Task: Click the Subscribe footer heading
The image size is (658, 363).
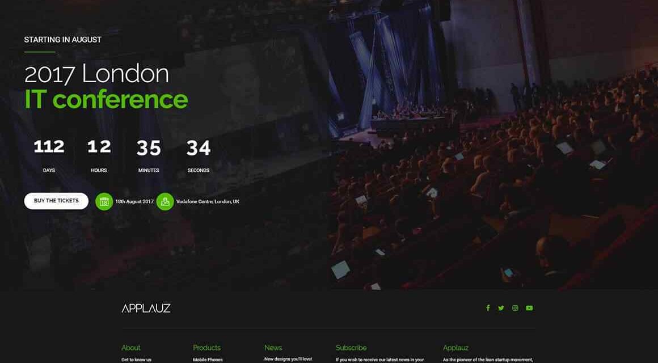Action: pos(351,348)
